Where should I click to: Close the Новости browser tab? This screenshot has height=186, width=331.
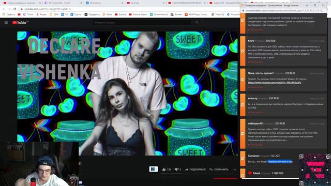pyautogui.click(x=123, y=3)
